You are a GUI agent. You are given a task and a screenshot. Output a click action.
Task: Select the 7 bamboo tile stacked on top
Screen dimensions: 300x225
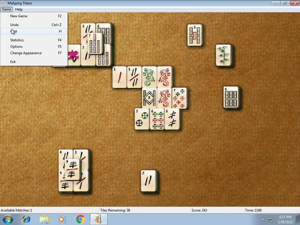(x=95, y=44)
